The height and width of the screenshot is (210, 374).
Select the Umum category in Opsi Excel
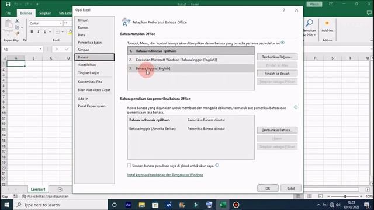point(95,20)
